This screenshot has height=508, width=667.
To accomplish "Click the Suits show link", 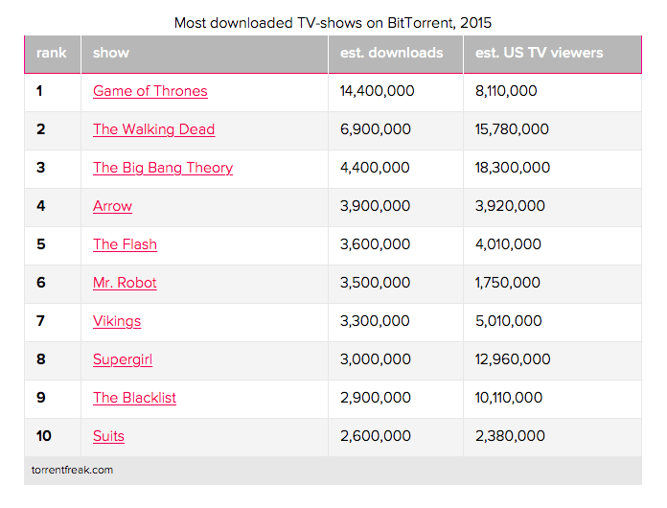I will [x=108, y=436].
